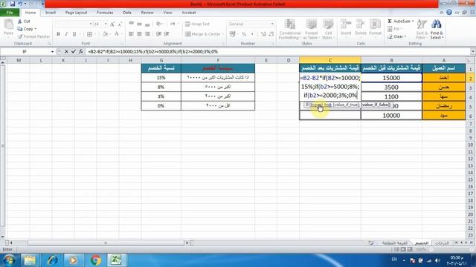Click the Cut scissors icon
The height and width of the screenshot is (267, 476).
pos(20,22)
